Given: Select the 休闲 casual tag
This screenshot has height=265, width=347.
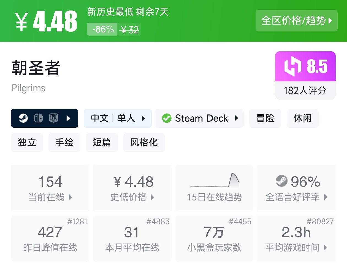Looking at the screenshot, I should (x=302, y=118).
